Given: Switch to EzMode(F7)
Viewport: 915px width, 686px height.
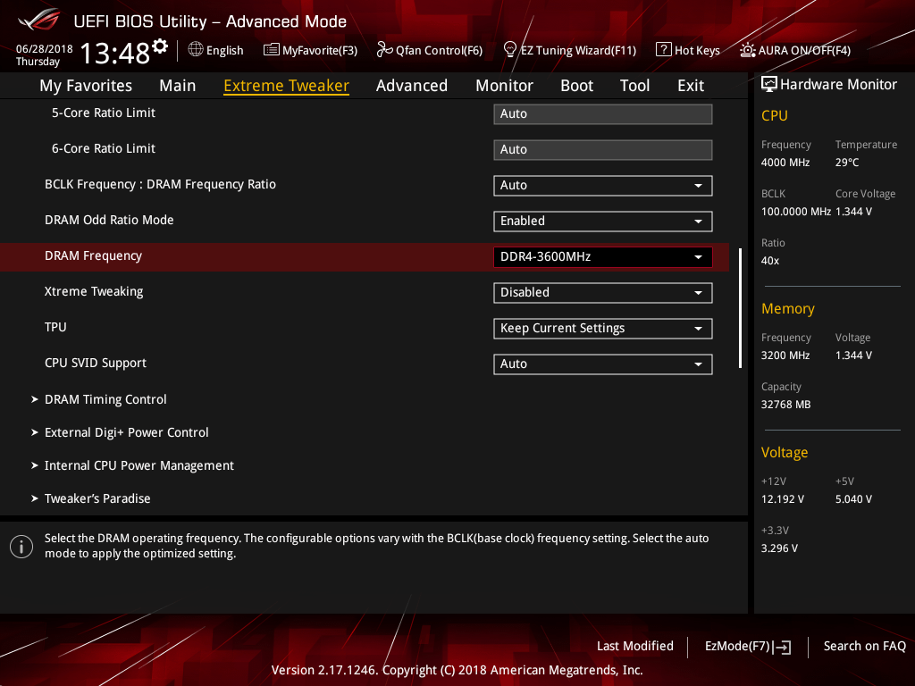Looking at the screenshot, I should click(737, 647).
